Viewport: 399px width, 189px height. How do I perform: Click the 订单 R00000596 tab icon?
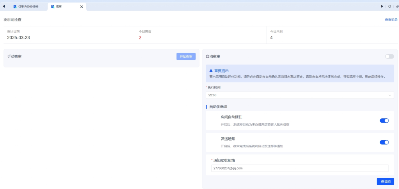pos(15,7)
